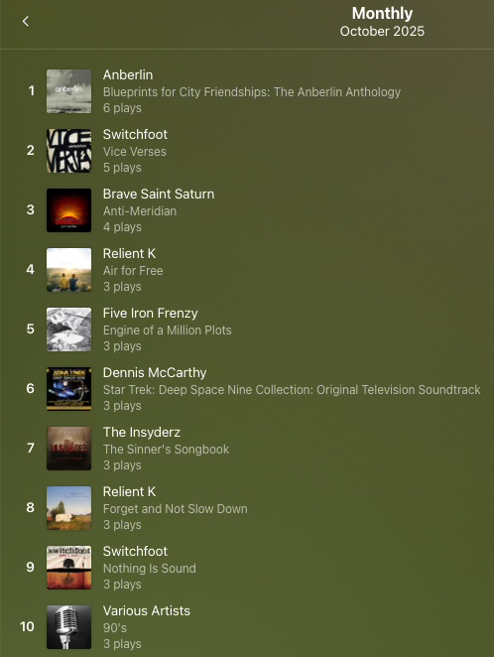The width and height of the screenshot is (494, 657).
Task: Open the Star Trek Deep Space Nine cover
Action: point(68,389)
